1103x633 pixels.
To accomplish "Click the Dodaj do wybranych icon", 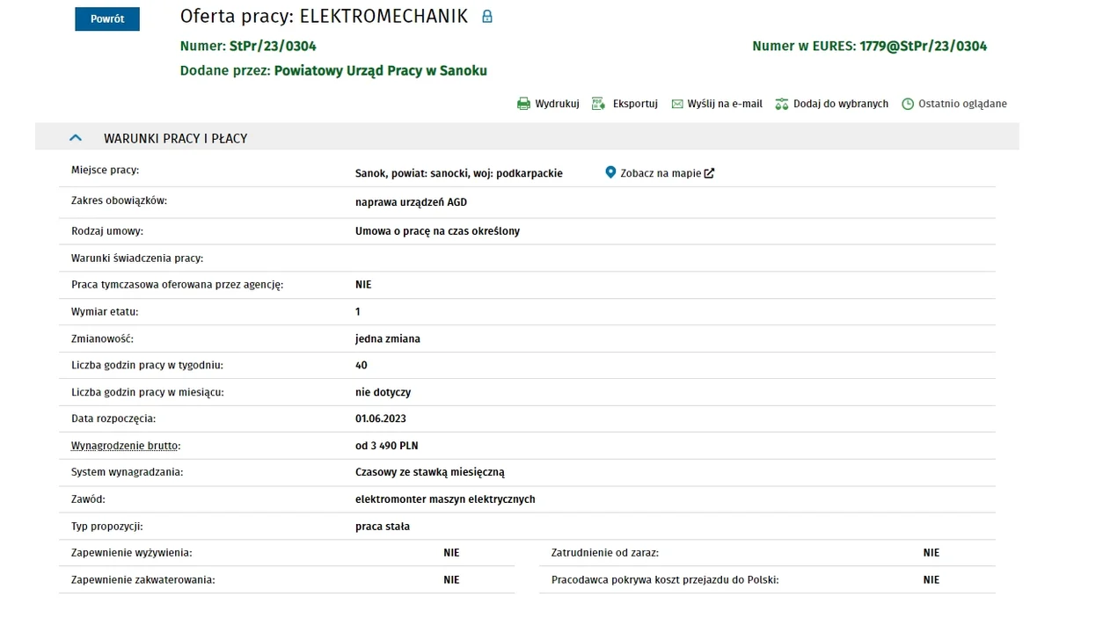I will tap(782, 104).
